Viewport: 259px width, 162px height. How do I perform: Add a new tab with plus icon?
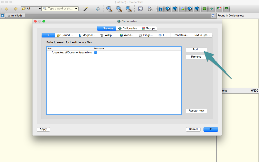coord(2,16)
